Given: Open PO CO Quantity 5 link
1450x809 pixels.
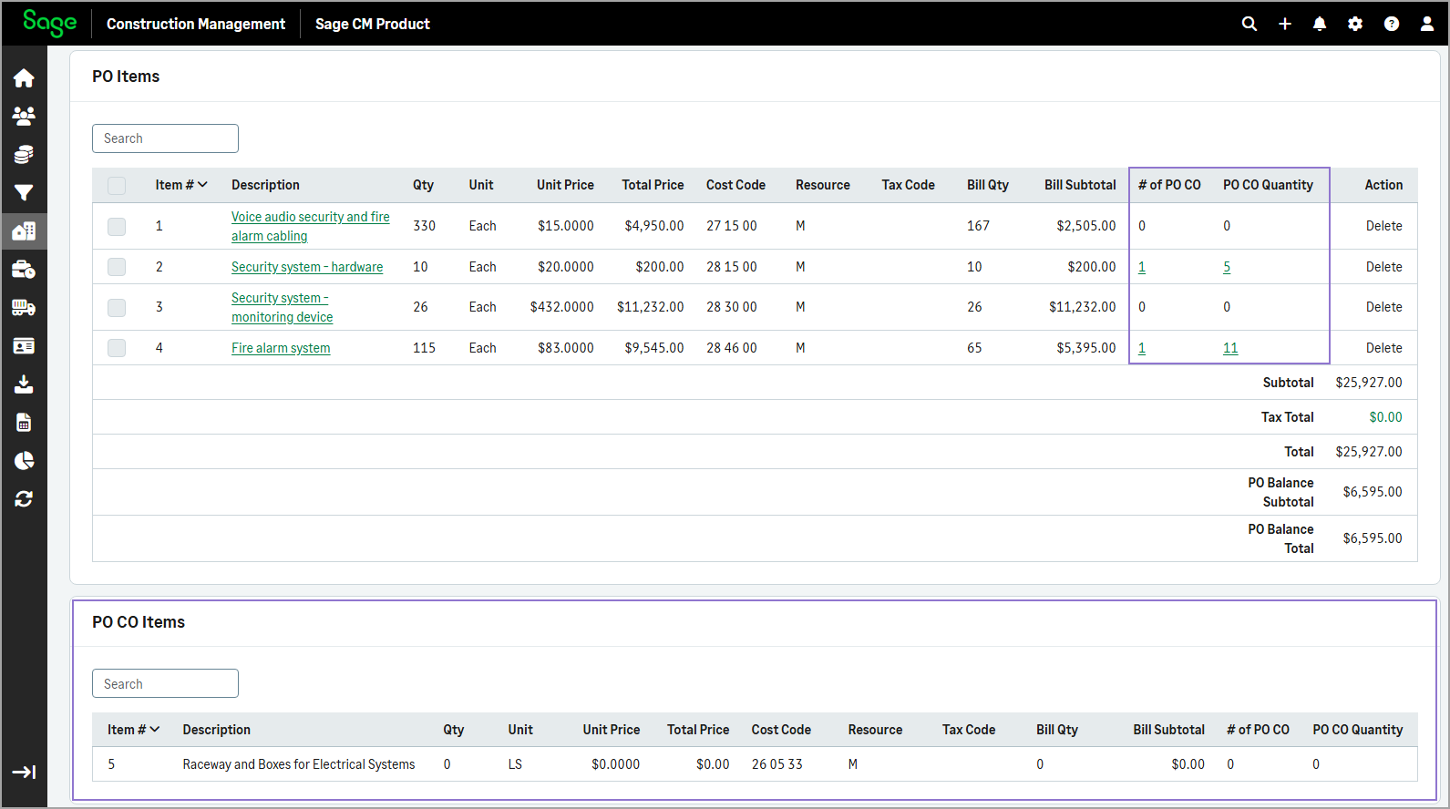Looking at the screenshot, I should click(1227, 267).
